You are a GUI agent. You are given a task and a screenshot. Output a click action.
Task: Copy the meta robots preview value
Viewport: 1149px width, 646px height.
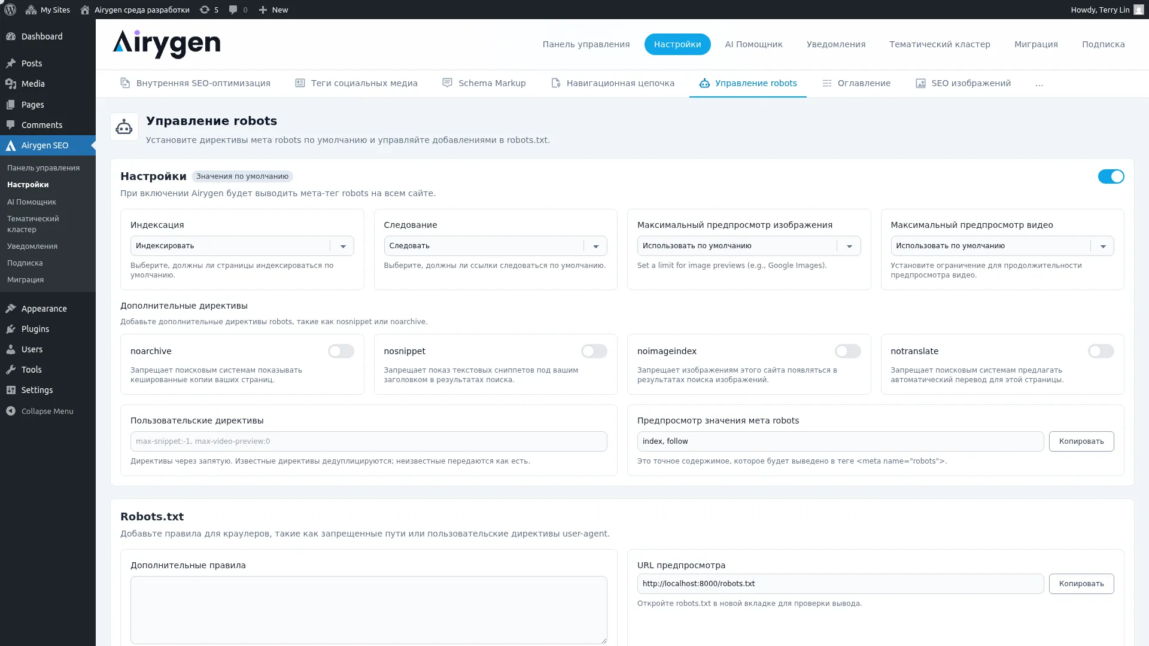tap(1081, 441)
